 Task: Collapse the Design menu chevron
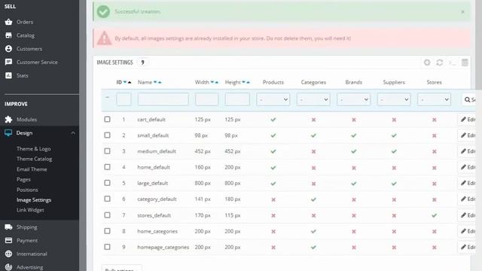tap(73, 133)
